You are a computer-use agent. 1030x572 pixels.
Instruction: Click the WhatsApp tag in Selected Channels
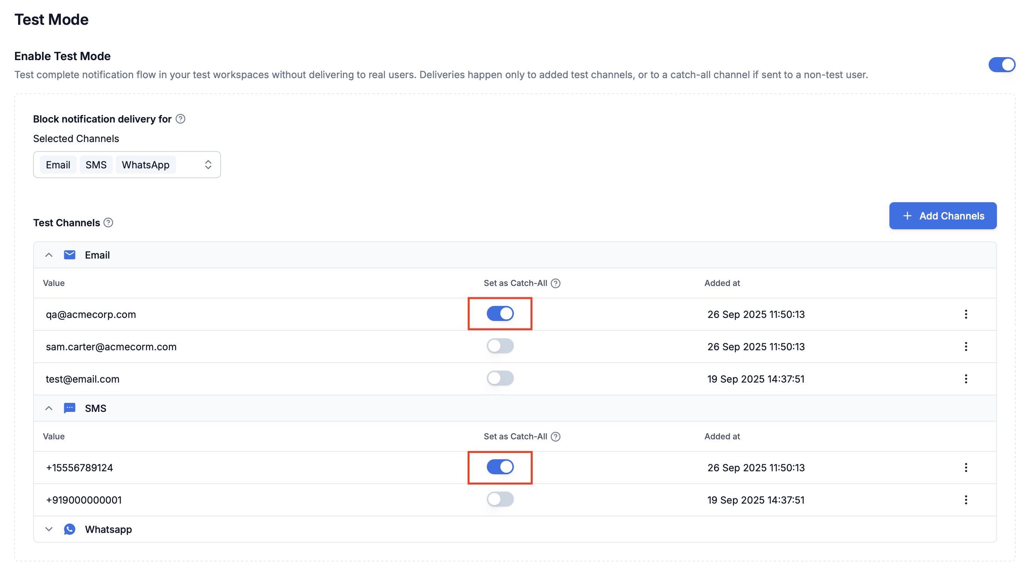pyautogui.click(x=145, y=165)
